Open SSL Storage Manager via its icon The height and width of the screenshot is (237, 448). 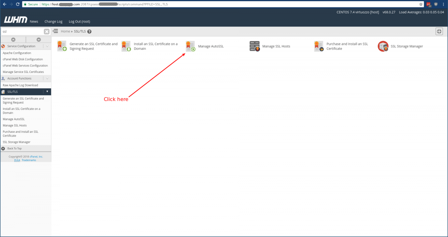383,46
